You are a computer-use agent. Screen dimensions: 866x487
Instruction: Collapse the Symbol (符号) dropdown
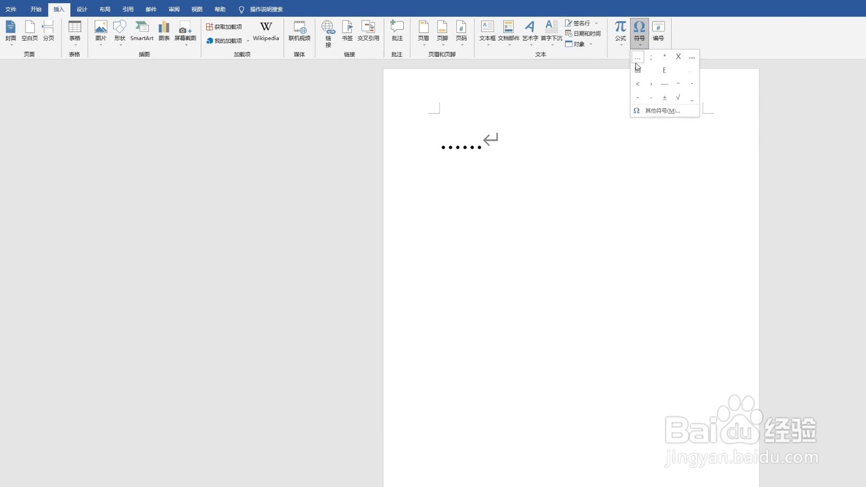pyautogui.click(x=639, y=32)
